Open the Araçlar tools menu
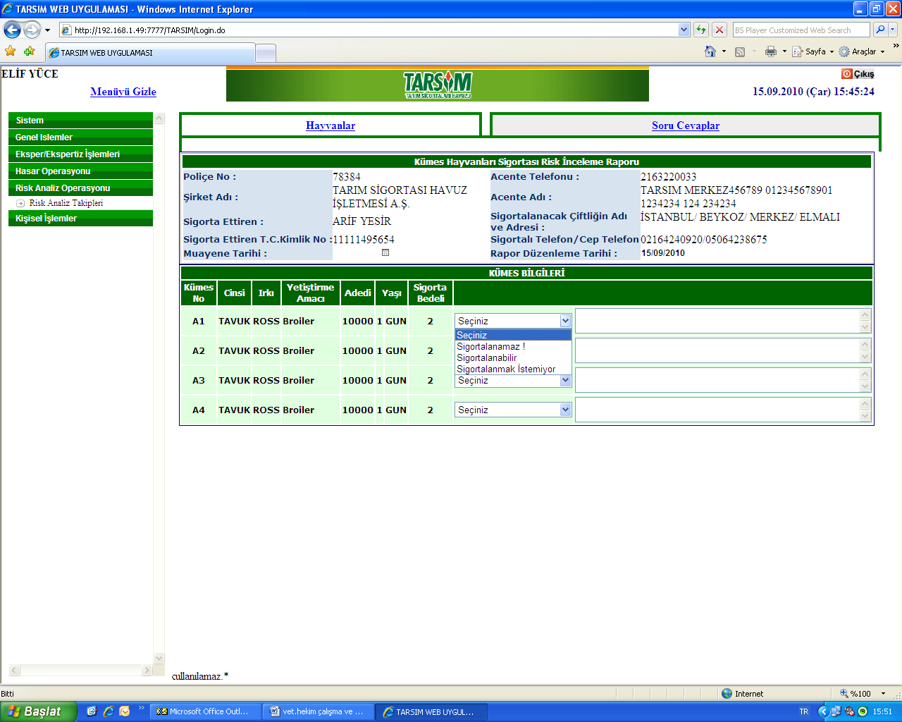This screenshot has height=722, width=902. tap(861, 51)
